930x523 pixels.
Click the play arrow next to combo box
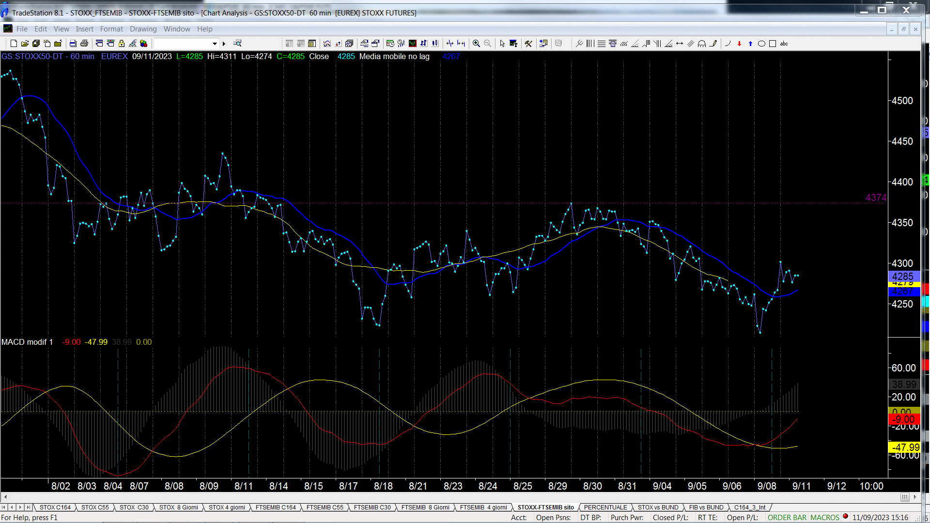224,44
